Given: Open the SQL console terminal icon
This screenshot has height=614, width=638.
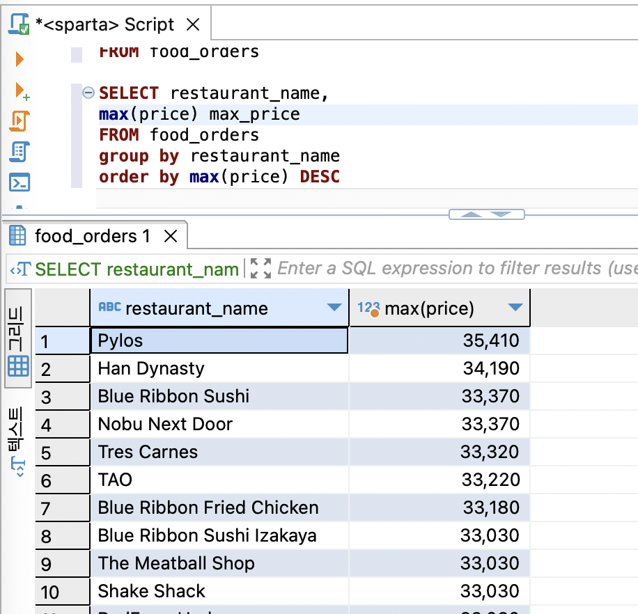Looking at the screenshot, I should coord(20,182).
